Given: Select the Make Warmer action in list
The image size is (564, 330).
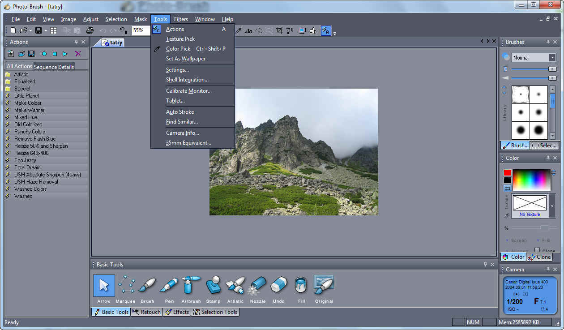Looking at the screenshot, I should pos(30,110).
